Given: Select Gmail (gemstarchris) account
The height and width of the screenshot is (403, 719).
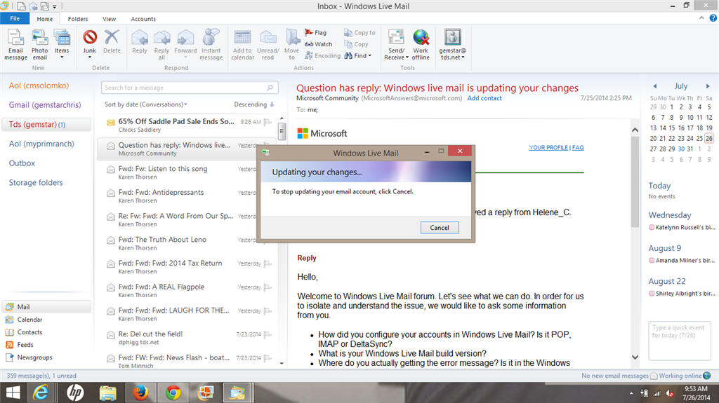Looking at the screenshot, I should click(x=45, y=105).
